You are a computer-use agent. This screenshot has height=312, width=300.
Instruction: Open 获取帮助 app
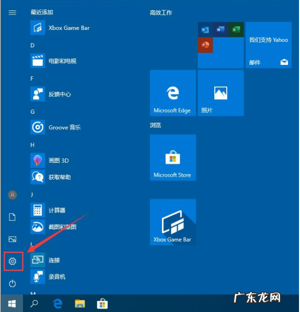coord(50,177)
